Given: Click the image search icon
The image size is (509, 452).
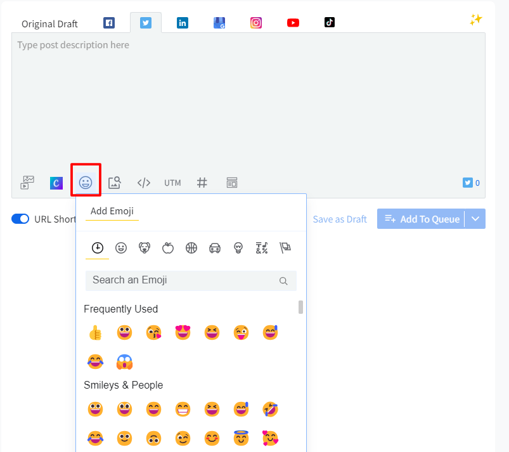Looking at the screenshot, I should point(114,183).
